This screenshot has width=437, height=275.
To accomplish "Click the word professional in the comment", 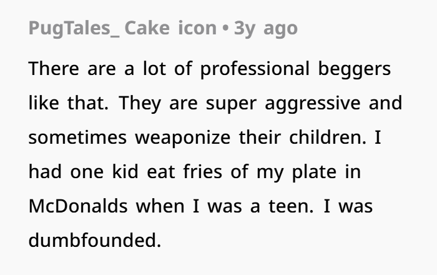I will click(x=255, y=69).
